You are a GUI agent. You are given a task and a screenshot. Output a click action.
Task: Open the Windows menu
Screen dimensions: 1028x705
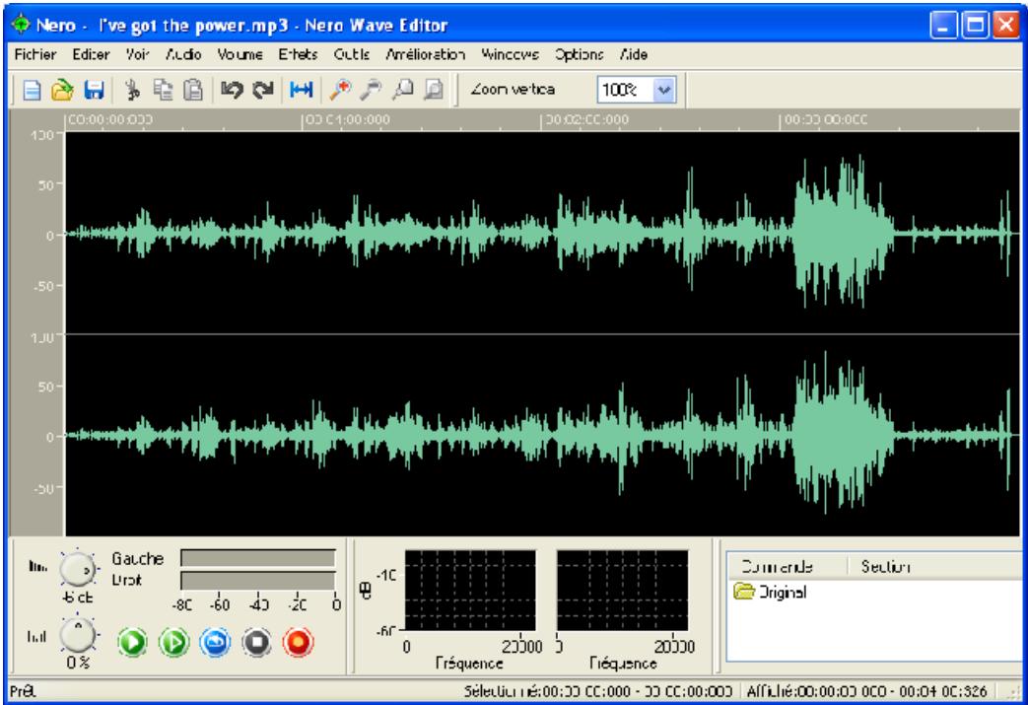511,54
